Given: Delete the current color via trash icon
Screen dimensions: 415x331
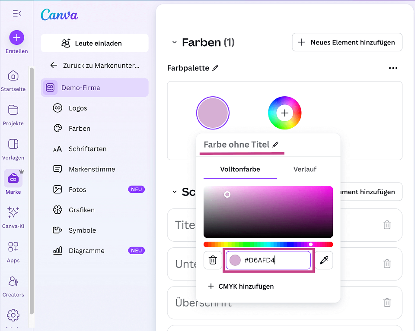Looking at the screenshot, I should pos(213,260).
